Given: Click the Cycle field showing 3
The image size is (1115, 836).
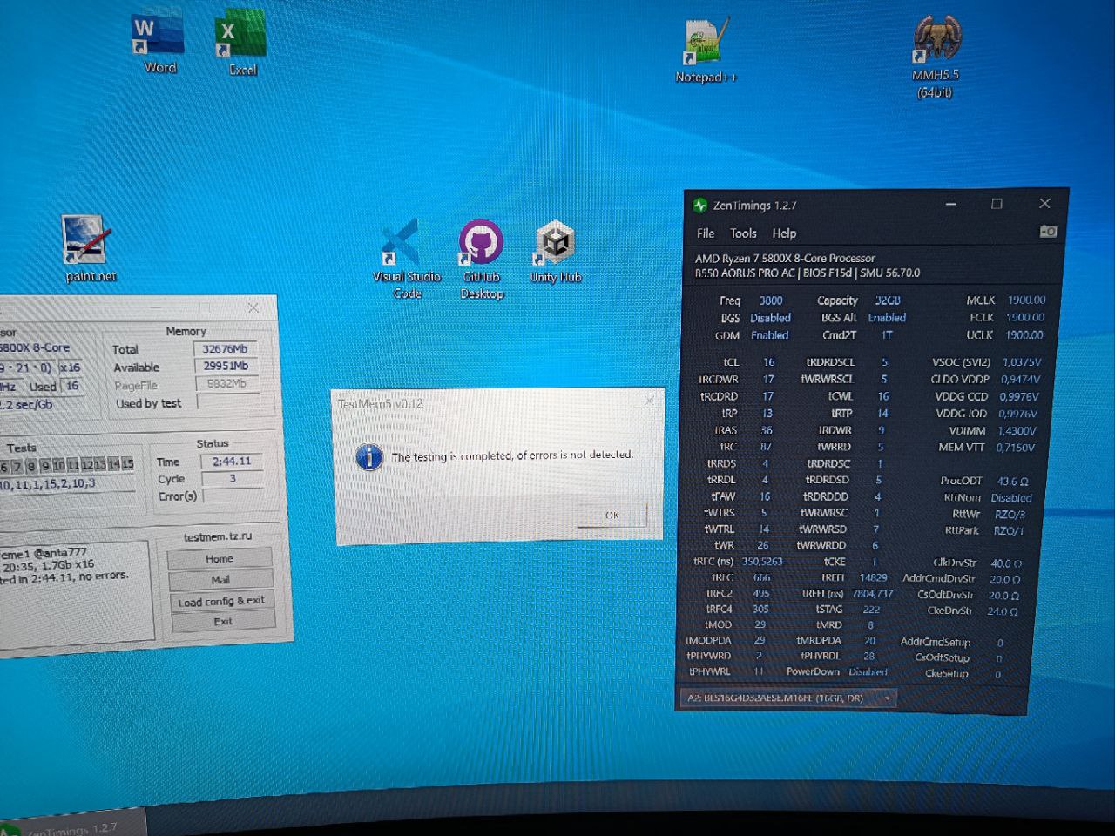Looking at the screenshot, I should click(x=233, y=478).
